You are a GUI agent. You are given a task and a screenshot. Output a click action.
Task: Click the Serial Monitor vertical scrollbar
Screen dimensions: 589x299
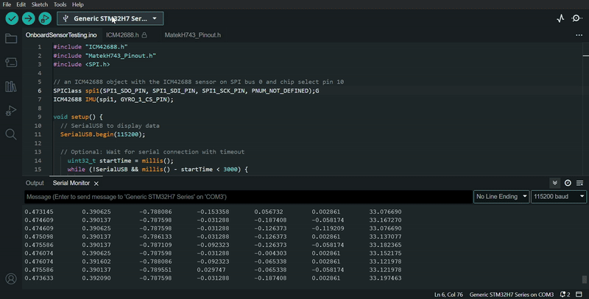coord(584,279)
